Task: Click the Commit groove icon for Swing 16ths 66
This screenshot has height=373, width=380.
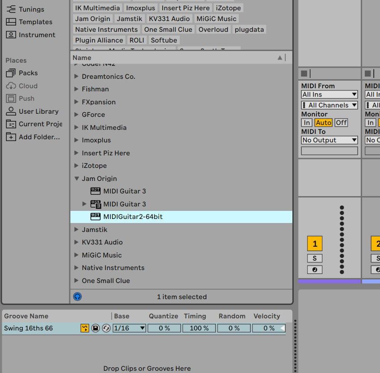Action: [x=84, y=328]
